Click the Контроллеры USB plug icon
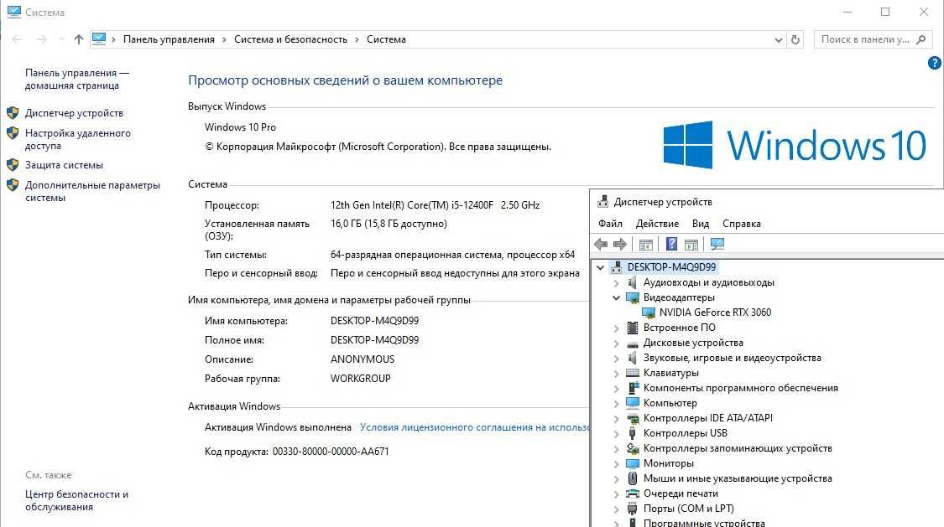This screenshot has width=944, height=527. (632, 433)
